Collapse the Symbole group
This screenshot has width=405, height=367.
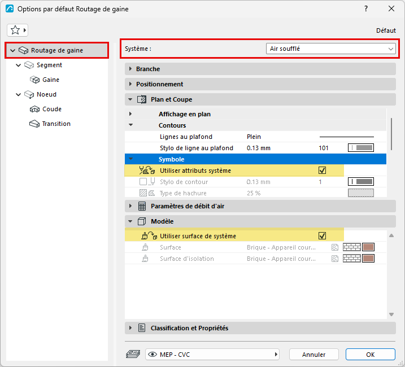point(130,159)
